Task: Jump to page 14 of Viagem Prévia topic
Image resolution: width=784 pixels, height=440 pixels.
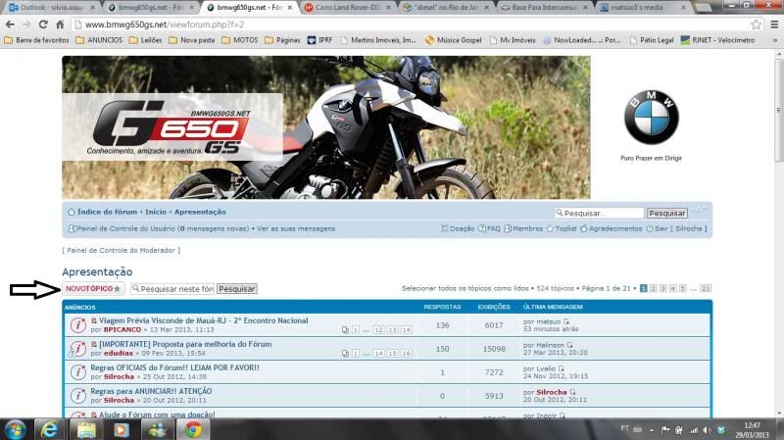Action: coord(406,330)
